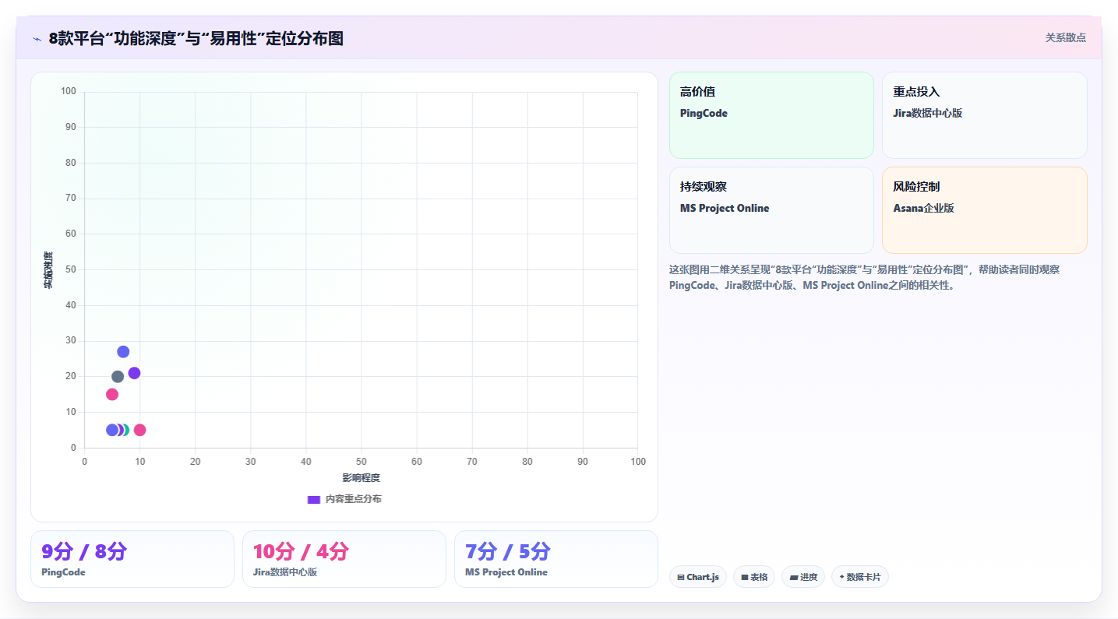Screen dimensions: 1118x619
Task: Click the square icon in the 表格 chip
Action: 744,577
